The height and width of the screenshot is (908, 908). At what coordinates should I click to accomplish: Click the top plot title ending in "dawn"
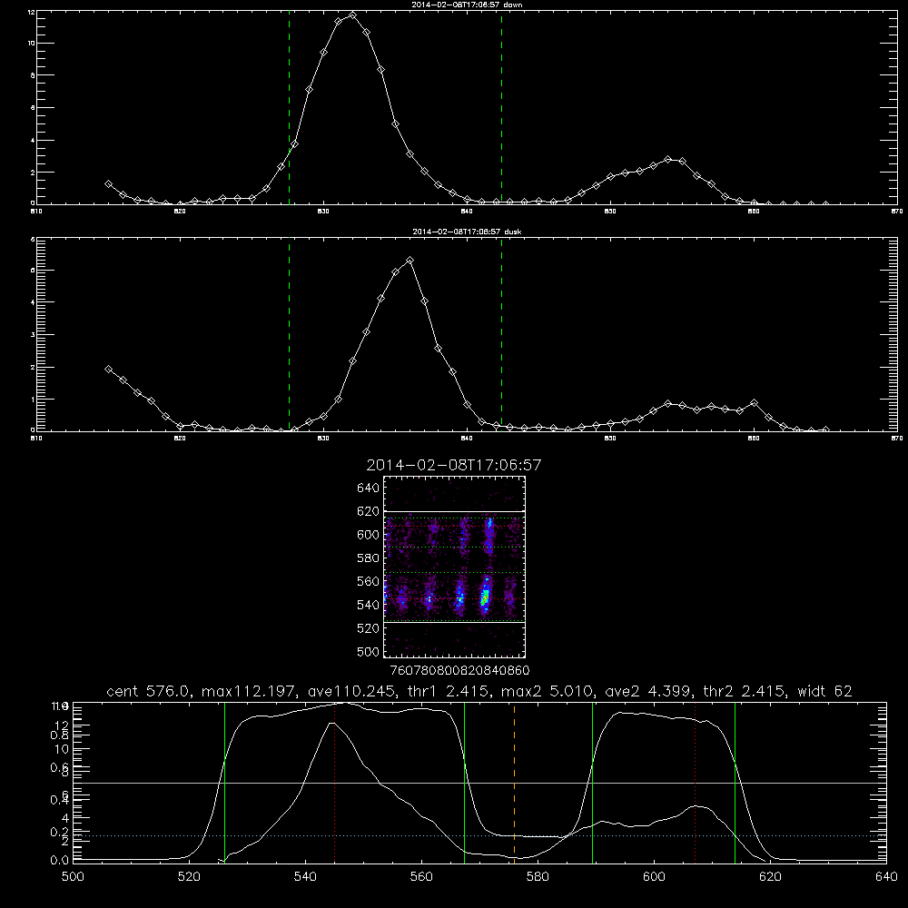click(x=467, y=4)
